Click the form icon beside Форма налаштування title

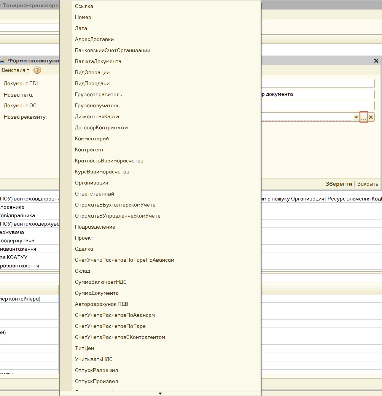(x=3, y=60)
